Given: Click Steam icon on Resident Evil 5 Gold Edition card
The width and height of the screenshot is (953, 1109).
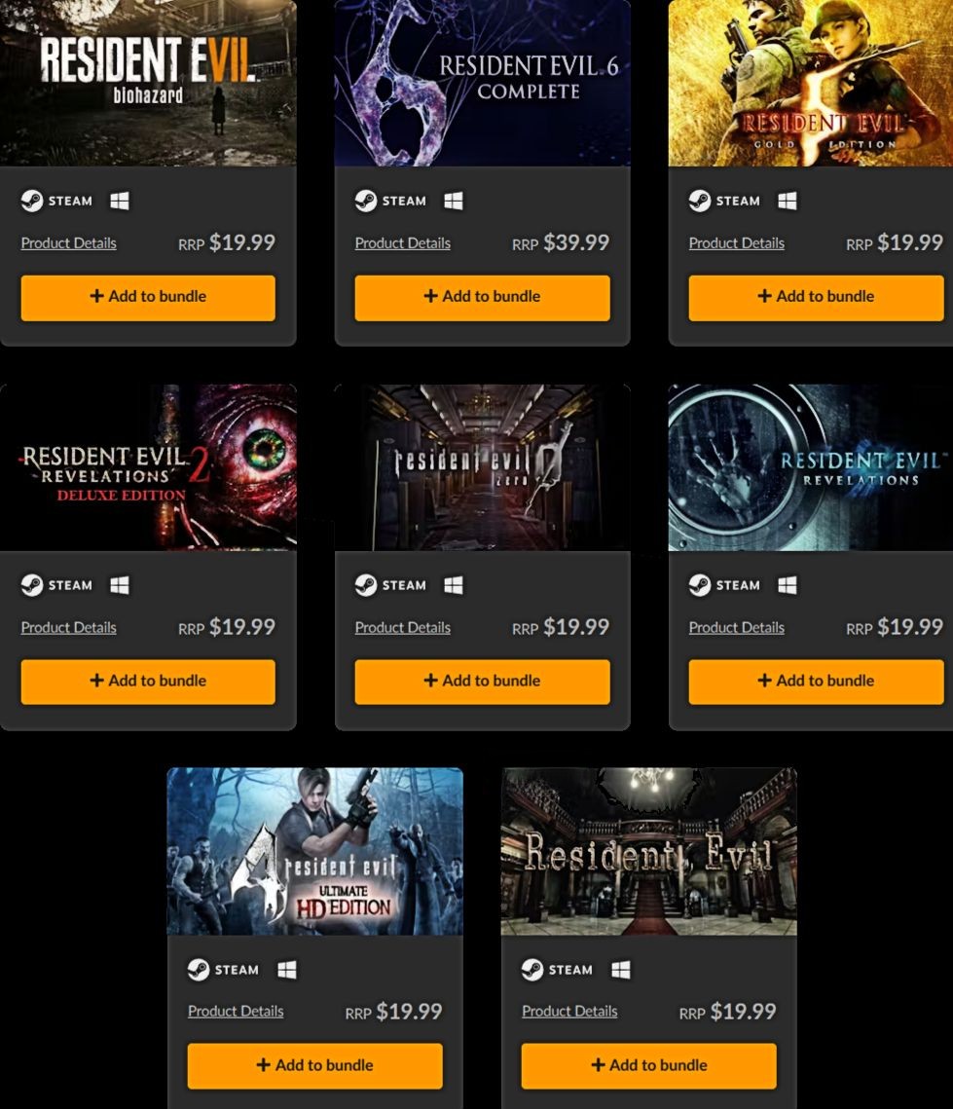Looking at the screenshot, I should pyautogui.click(x=700, y=201).
